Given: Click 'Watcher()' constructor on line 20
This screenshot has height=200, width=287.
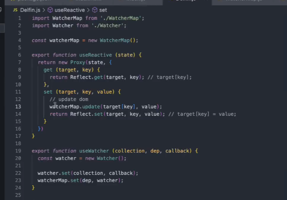Looking at the screenshot, I should click(x=110, y=158).
